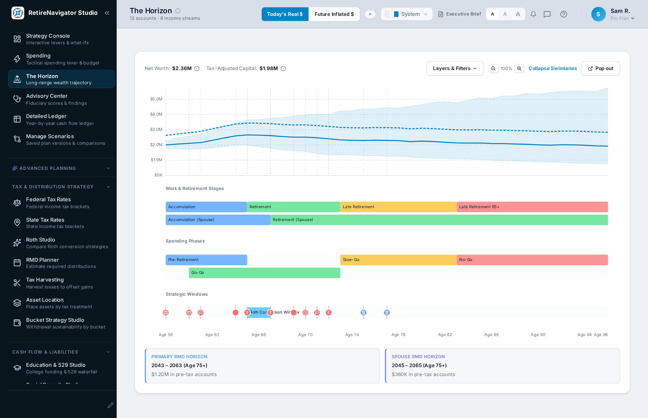
Task: Collapse Tax & Distribution Strategy section
Action: (x=61, y=187)
